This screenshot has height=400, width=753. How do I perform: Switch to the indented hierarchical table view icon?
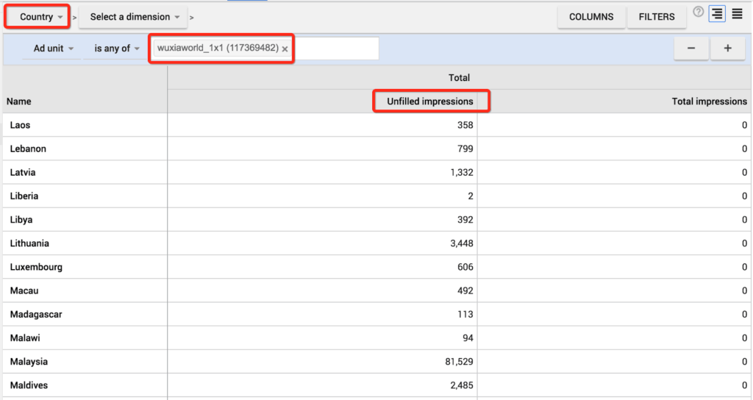point(717,13)
